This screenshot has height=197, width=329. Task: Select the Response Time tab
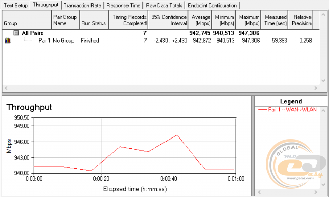(123, 5)
